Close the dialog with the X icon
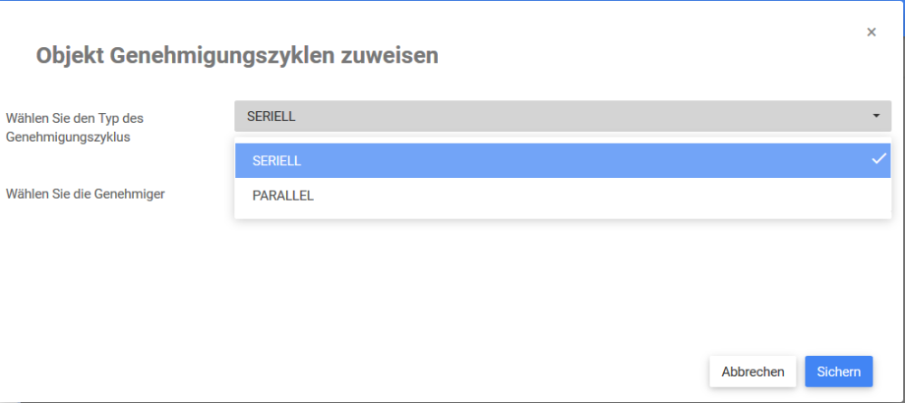The image size is (905, 403). coord(872,33)
